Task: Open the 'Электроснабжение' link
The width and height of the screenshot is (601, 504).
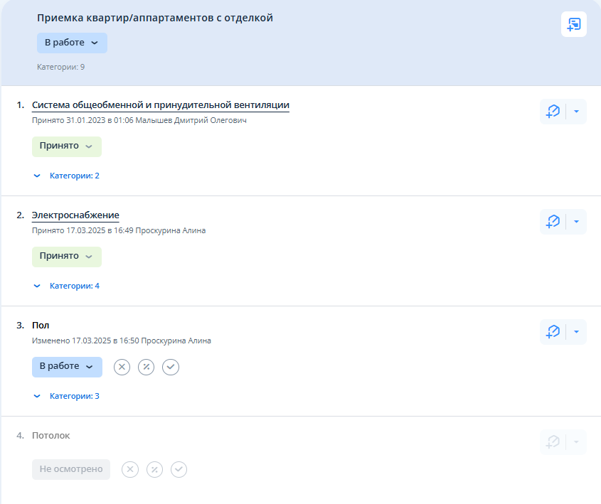Action: pos(75,215)
